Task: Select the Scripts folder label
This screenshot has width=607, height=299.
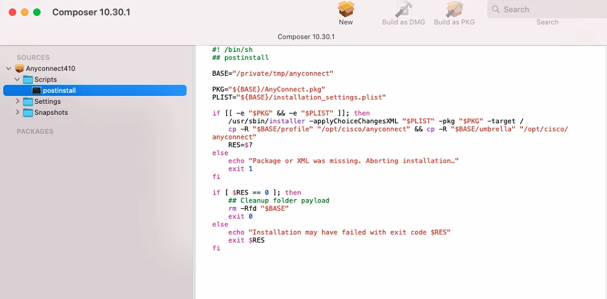Action: coord(45,79)
